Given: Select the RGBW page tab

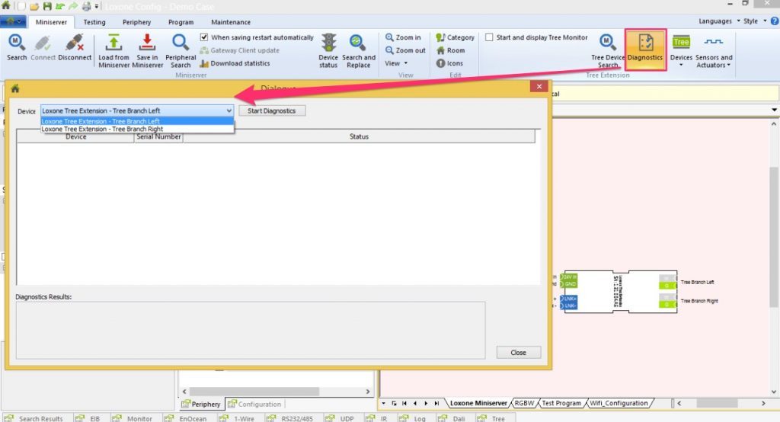Looking at the screenshot, I should pyautogui.click(x=524, y=403).
